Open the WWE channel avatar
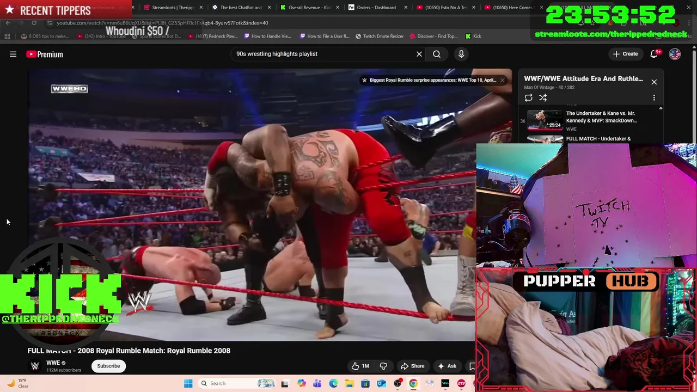Screen dimensions: 697x392 [x=35, y=366]
